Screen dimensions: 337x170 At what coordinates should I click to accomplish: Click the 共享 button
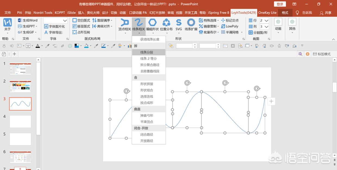tap(326, 12)
